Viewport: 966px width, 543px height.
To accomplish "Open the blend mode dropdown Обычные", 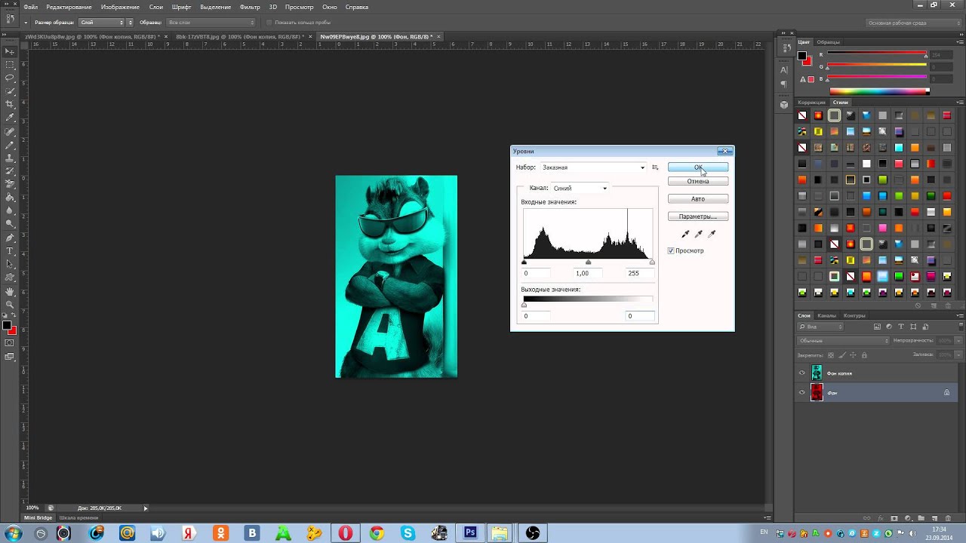I will click(844, 341).
